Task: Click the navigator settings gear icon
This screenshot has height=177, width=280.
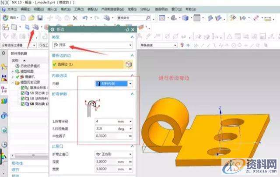Action: 3,53
